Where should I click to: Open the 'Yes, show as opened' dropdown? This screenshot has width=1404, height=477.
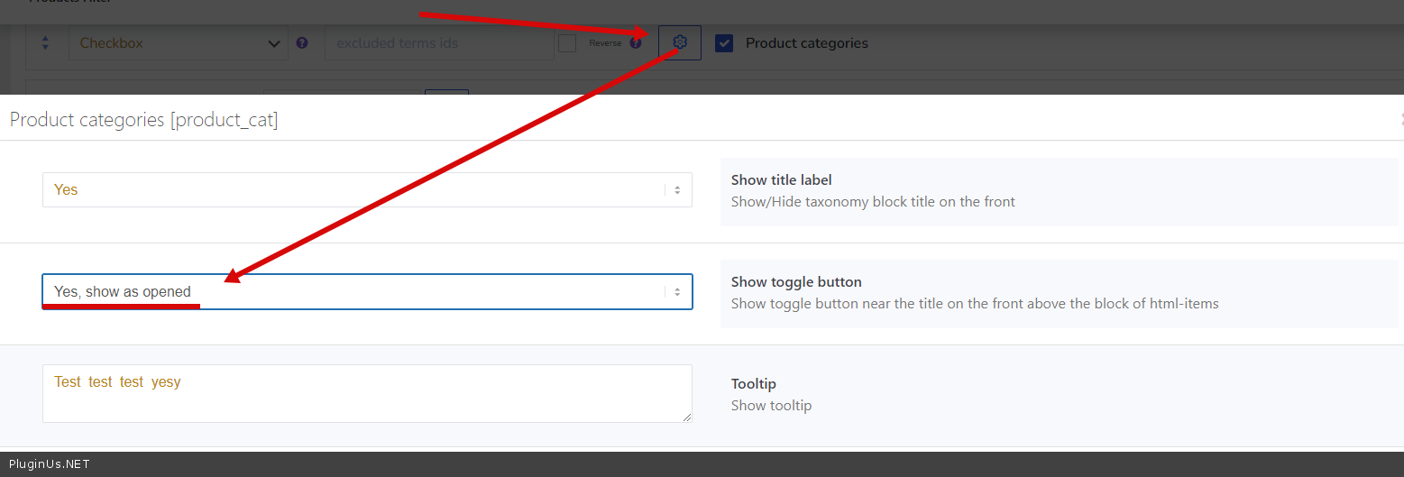coord(367,292)
